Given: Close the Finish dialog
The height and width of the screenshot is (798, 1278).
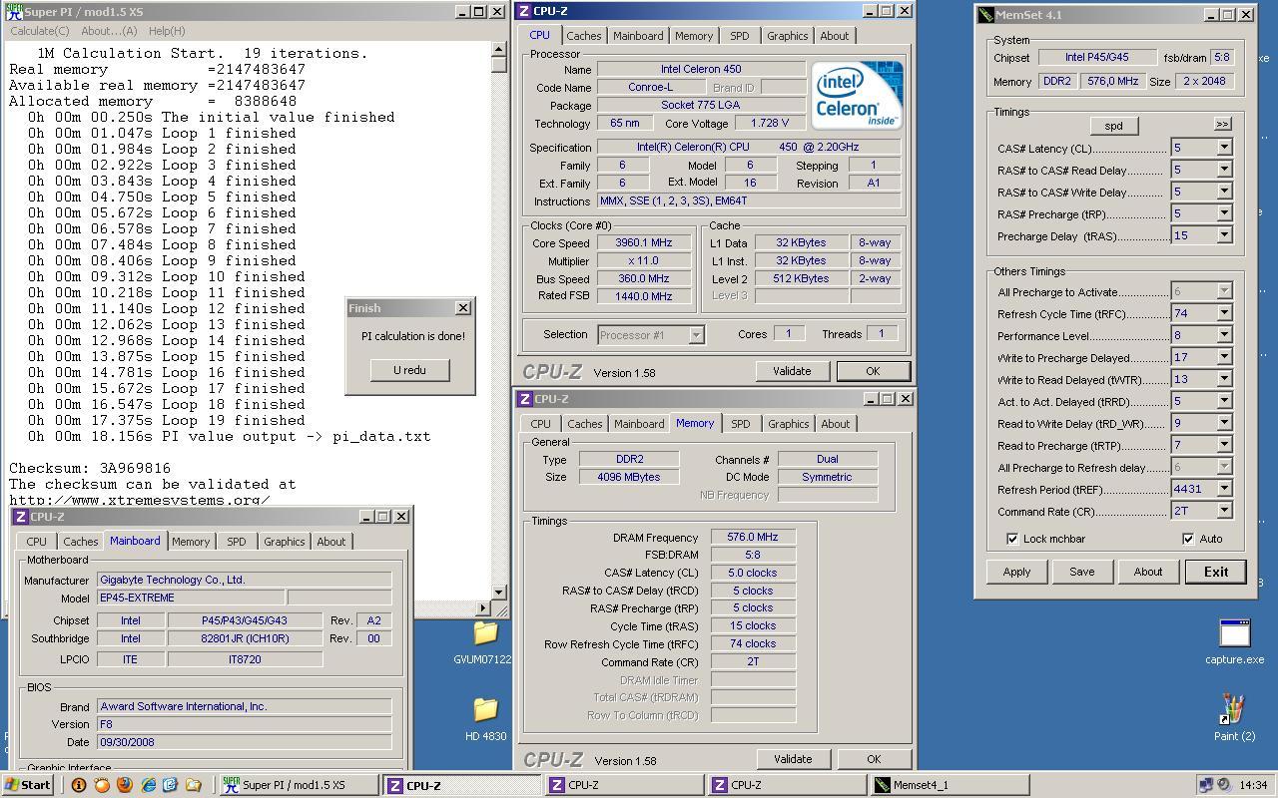Looking at the screenshot, I should pyautogui.click(x=462, y=308).
